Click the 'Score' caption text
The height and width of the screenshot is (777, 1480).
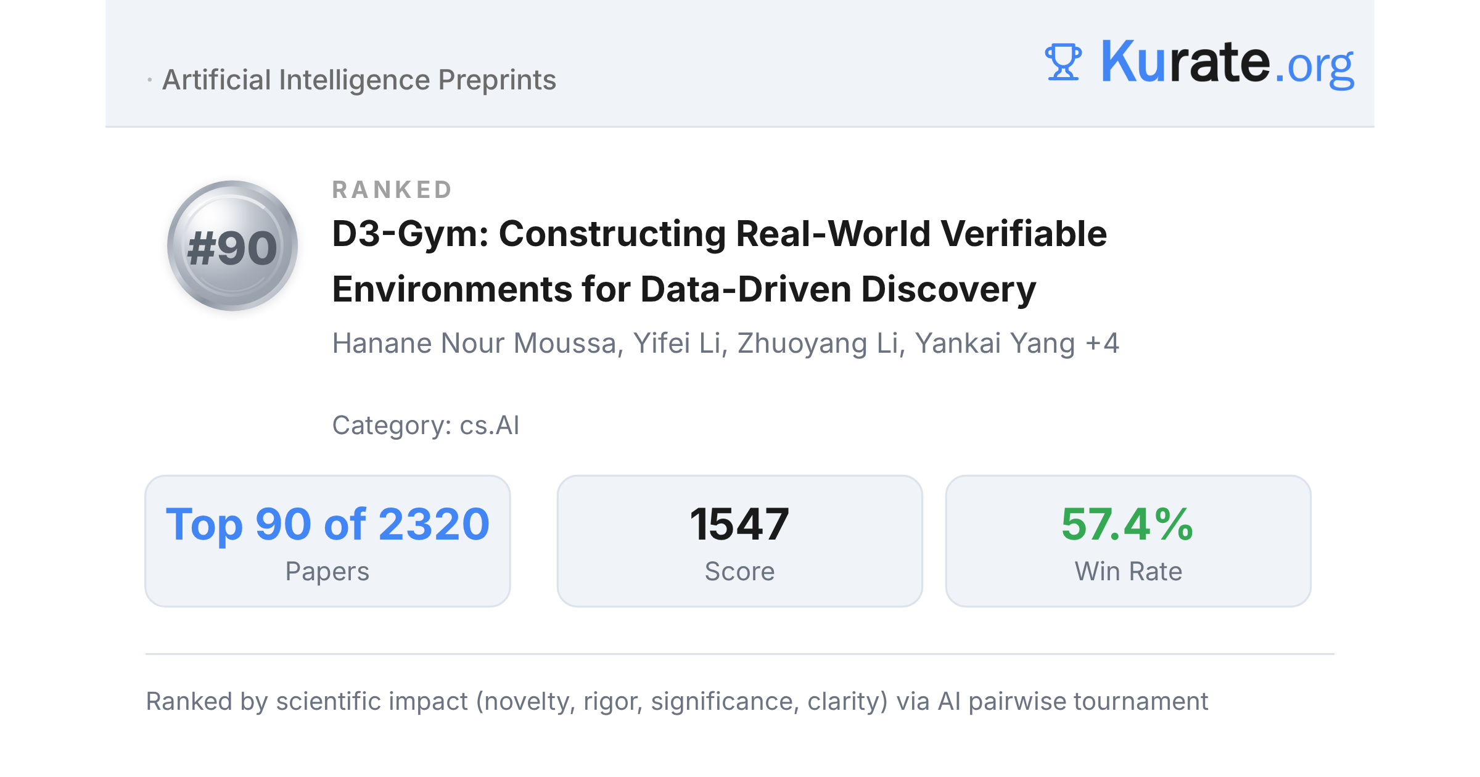tap(739, 572)
